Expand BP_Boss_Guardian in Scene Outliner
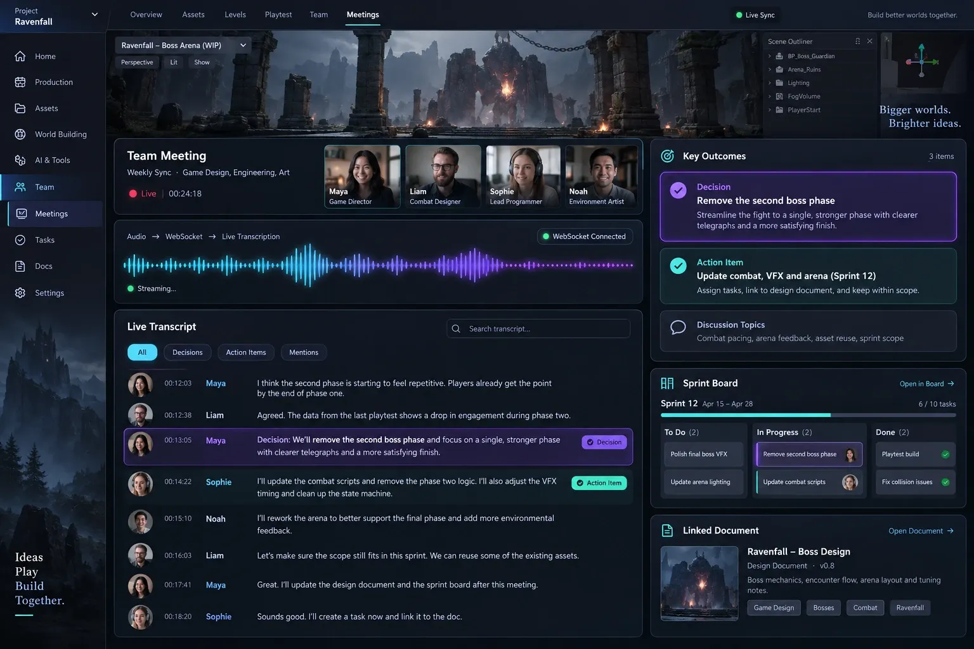Viewport: 974px width, 649px height. [x=770, y=56]
